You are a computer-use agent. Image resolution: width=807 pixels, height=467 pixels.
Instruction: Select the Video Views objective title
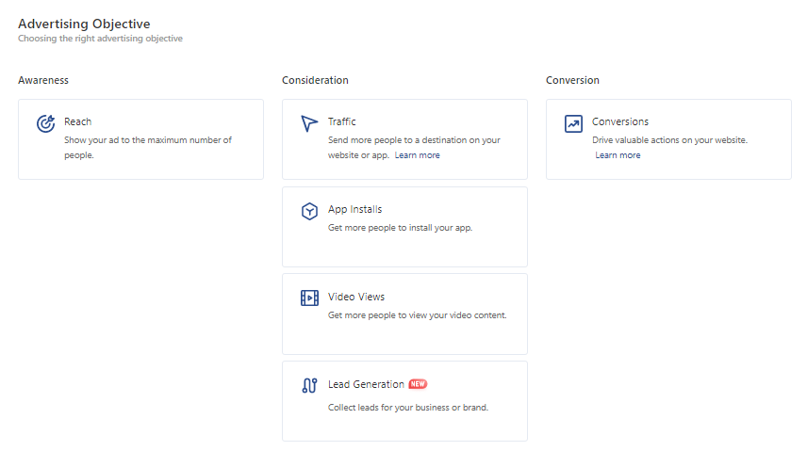(x=356, y=297)
